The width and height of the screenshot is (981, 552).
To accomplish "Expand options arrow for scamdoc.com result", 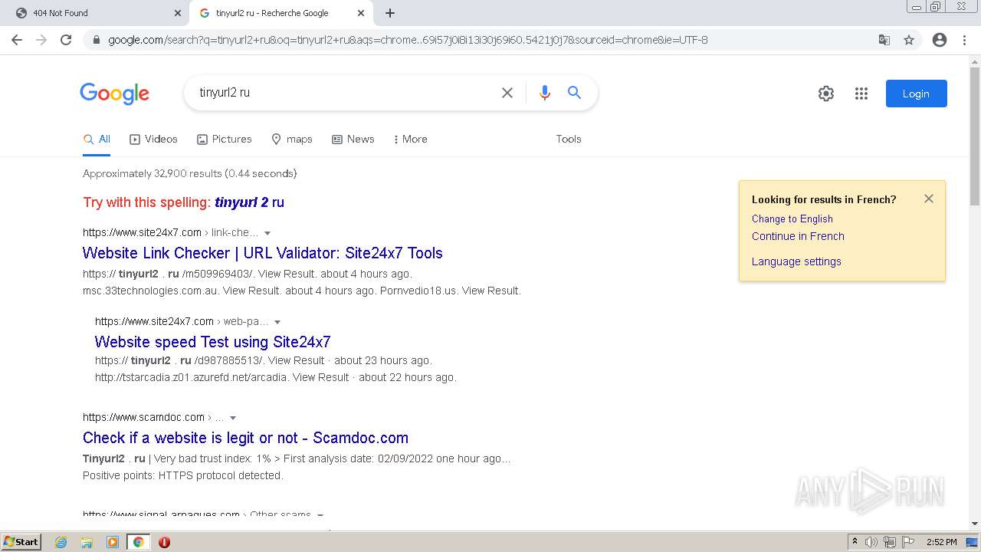I will [233, 418].
